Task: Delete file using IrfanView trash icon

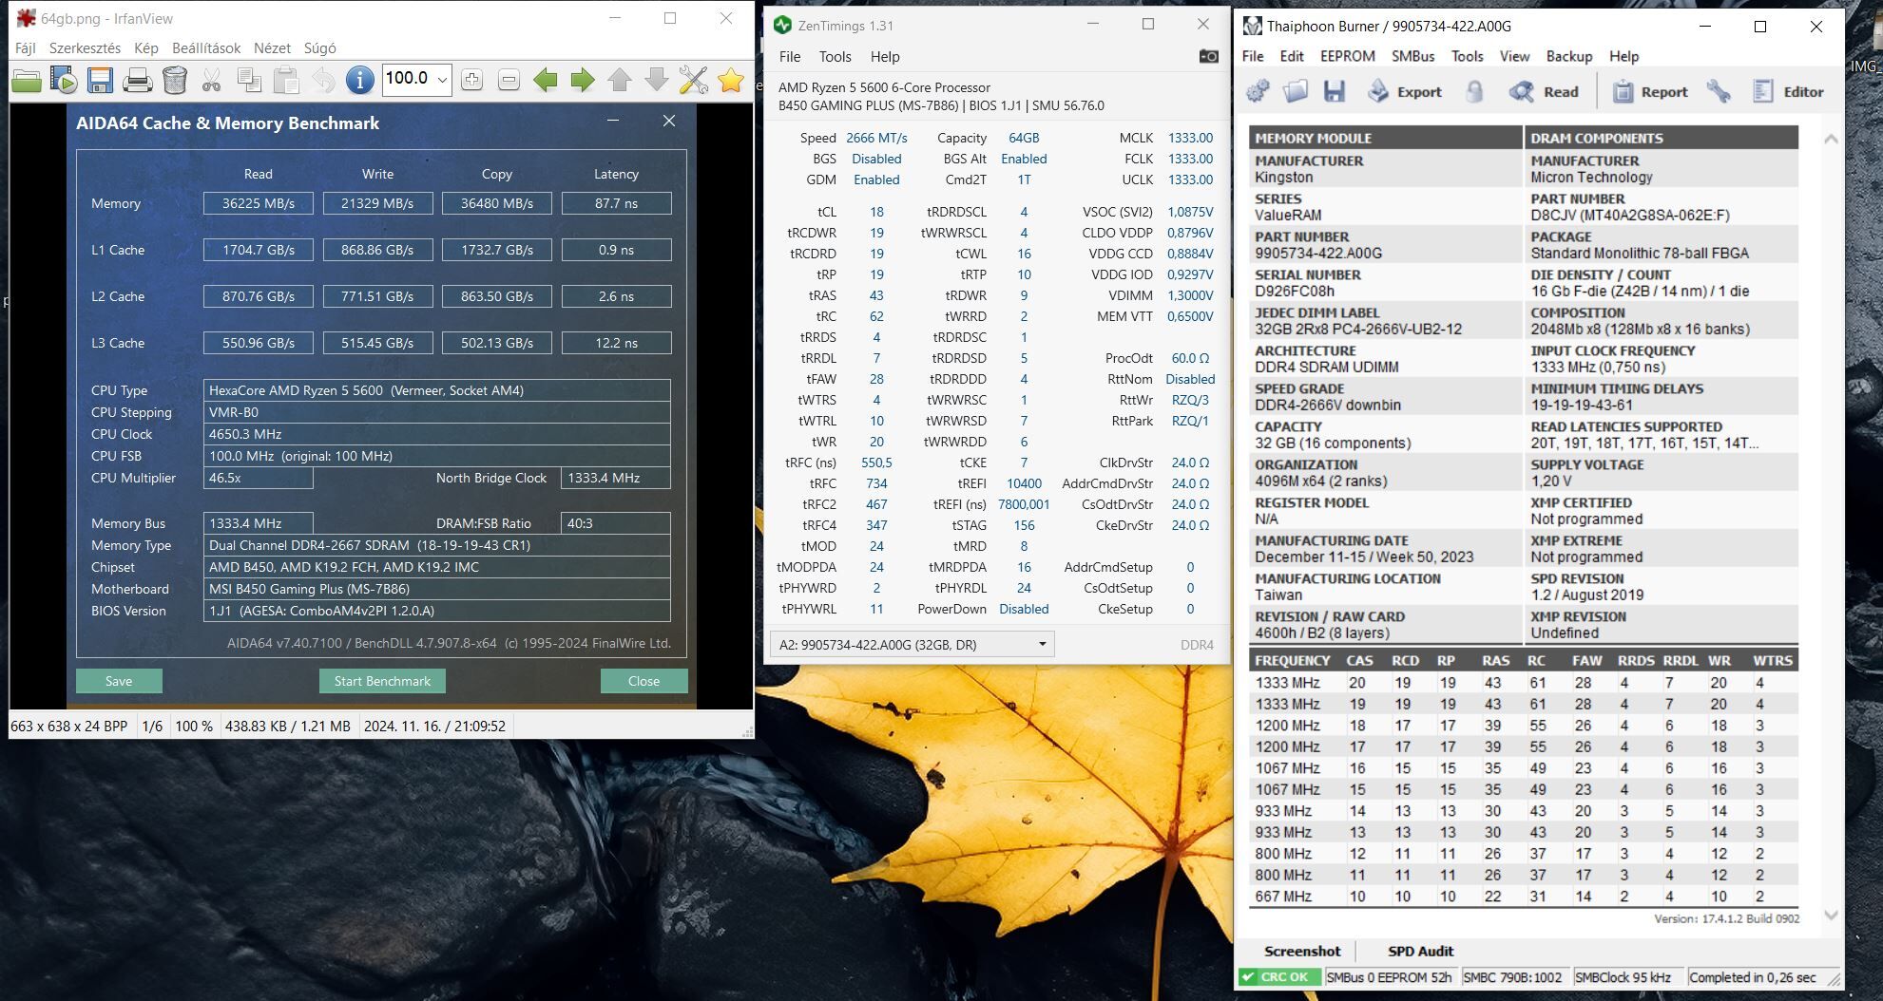Action: pos(175,81)
